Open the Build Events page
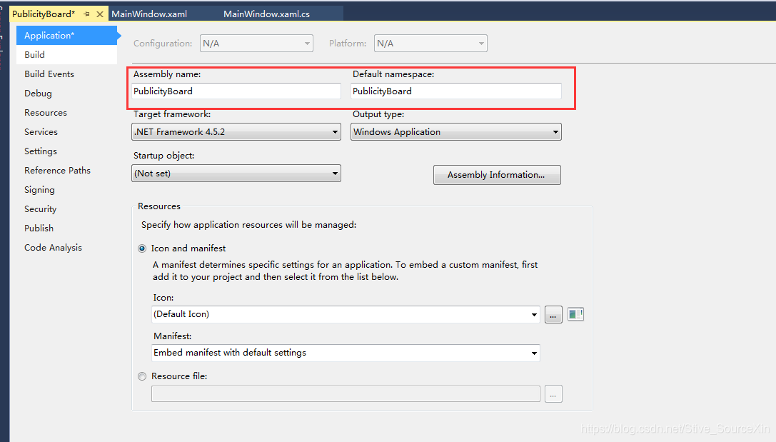This screenshot has width=776, height=442. point(49,74)
